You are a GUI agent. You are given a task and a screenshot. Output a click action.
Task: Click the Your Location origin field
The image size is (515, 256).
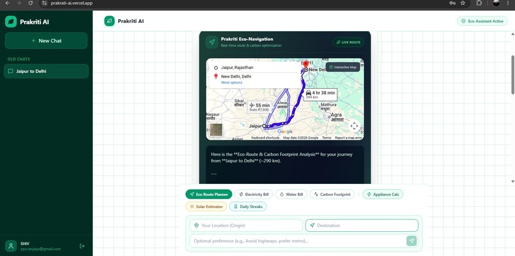(x=246, y=225)
